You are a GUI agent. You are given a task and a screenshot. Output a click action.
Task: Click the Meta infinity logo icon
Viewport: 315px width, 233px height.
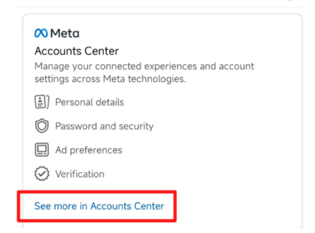click(x=41, y=34)
